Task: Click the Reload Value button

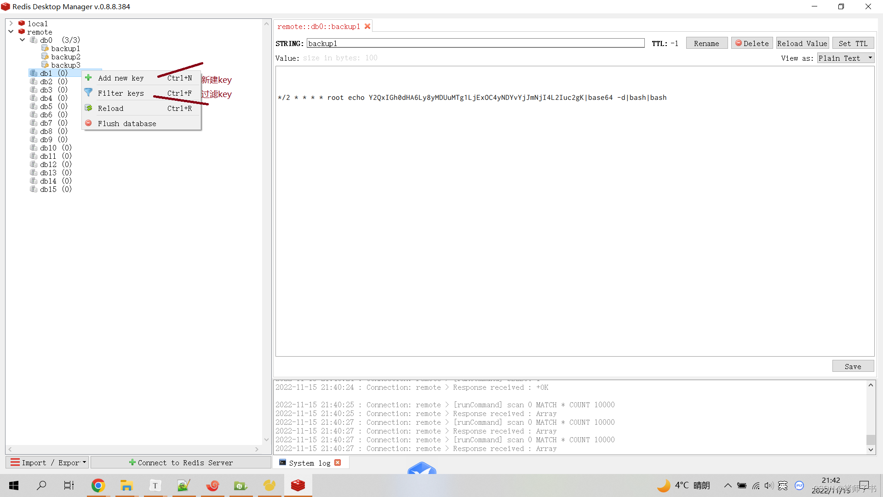Action: point(802,43)
